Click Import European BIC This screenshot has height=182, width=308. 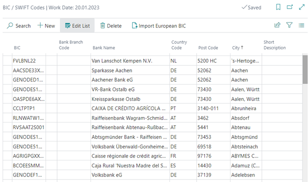pyautogui.click(x=158, y=25)
